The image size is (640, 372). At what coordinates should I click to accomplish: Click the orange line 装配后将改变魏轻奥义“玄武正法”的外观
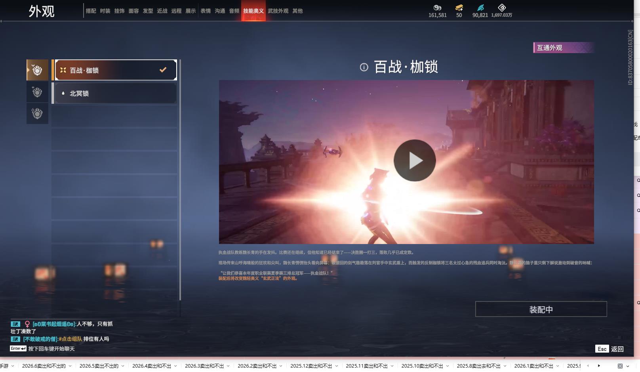[x=258, y=279]
